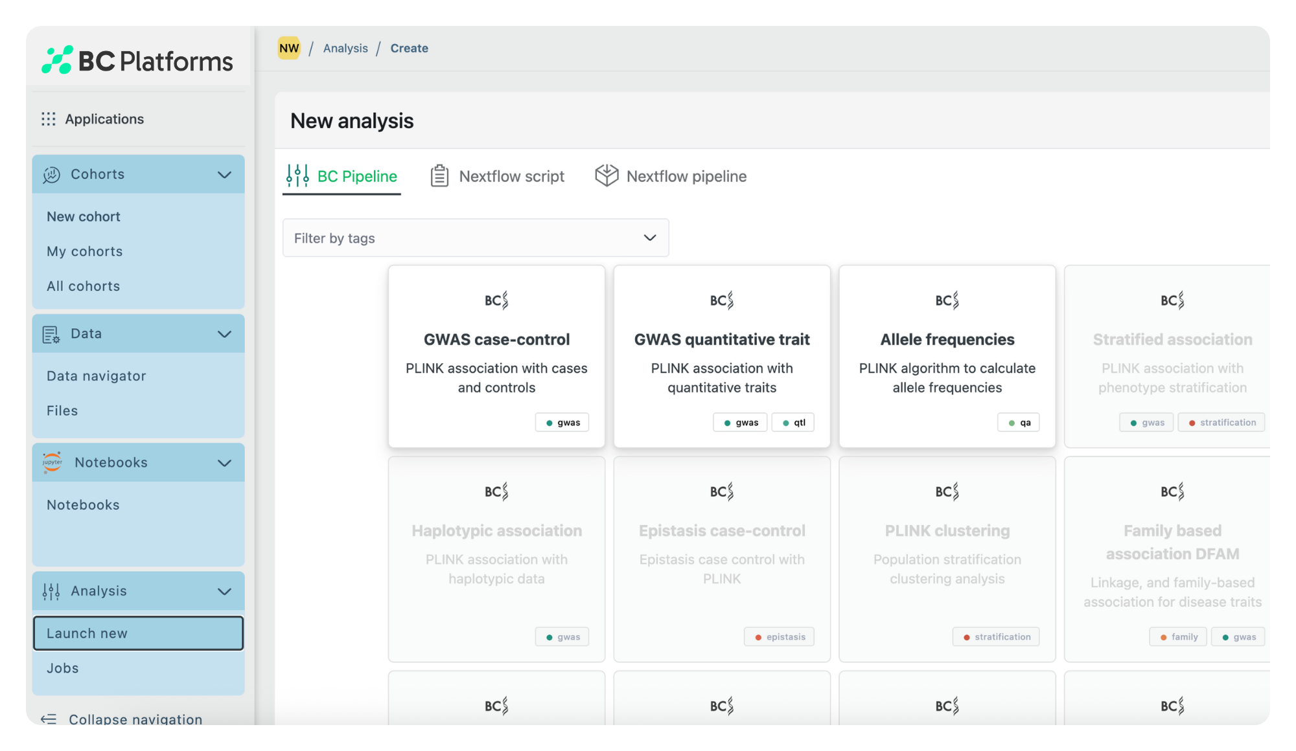Select the GWAS case-control pipeline card
This screenshot has height=751, width=1296.
pyautogui.click(x=496, y=356)
